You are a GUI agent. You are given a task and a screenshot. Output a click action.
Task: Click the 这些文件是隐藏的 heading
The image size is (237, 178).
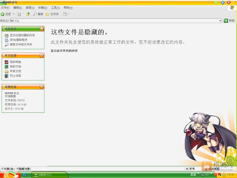tap(79, 32)
